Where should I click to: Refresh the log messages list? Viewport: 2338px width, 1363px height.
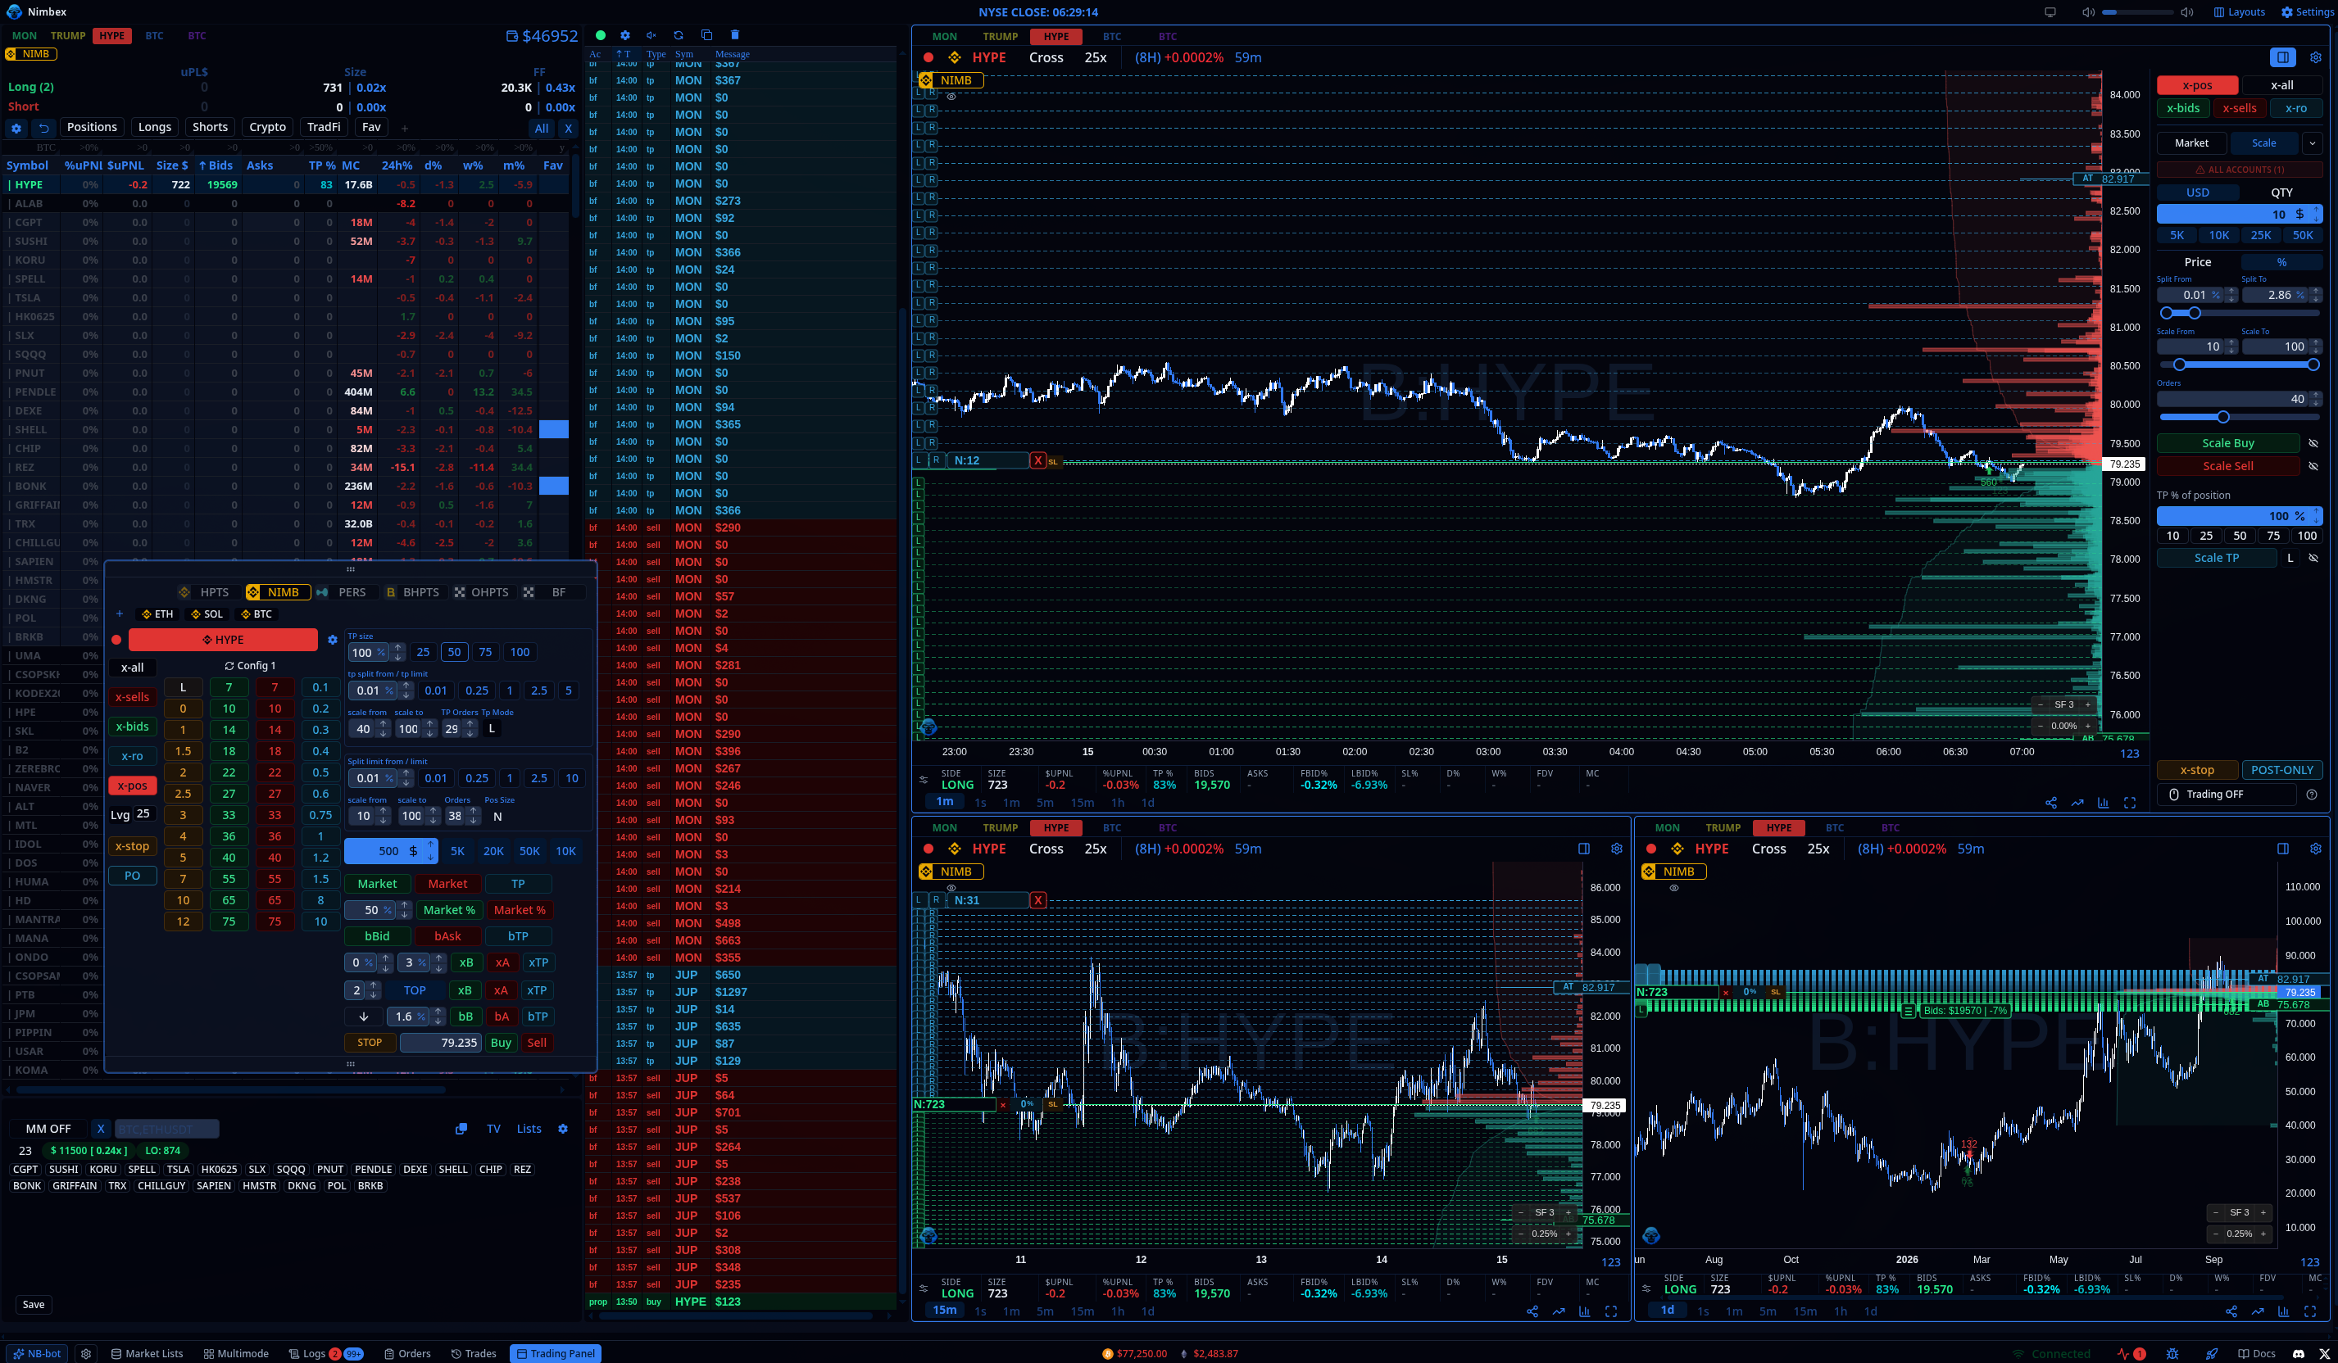[x=679, y=35]
